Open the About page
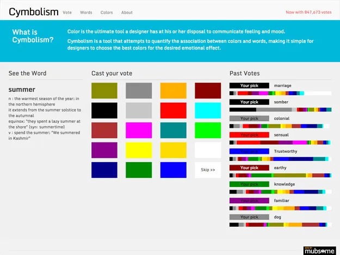Screen dimensions: 340x255 tap(127, 12)
